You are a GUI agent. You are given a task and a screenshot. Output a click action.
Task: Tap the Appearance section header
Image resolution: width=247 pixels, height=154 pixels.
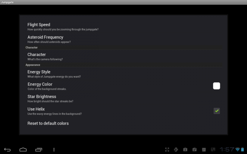[33, 65]
